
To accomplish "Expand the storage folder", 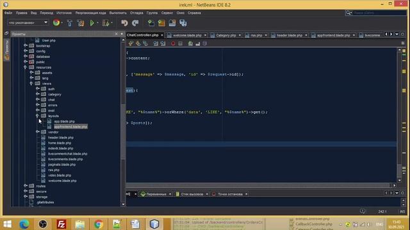I will (x=26, y=197).
